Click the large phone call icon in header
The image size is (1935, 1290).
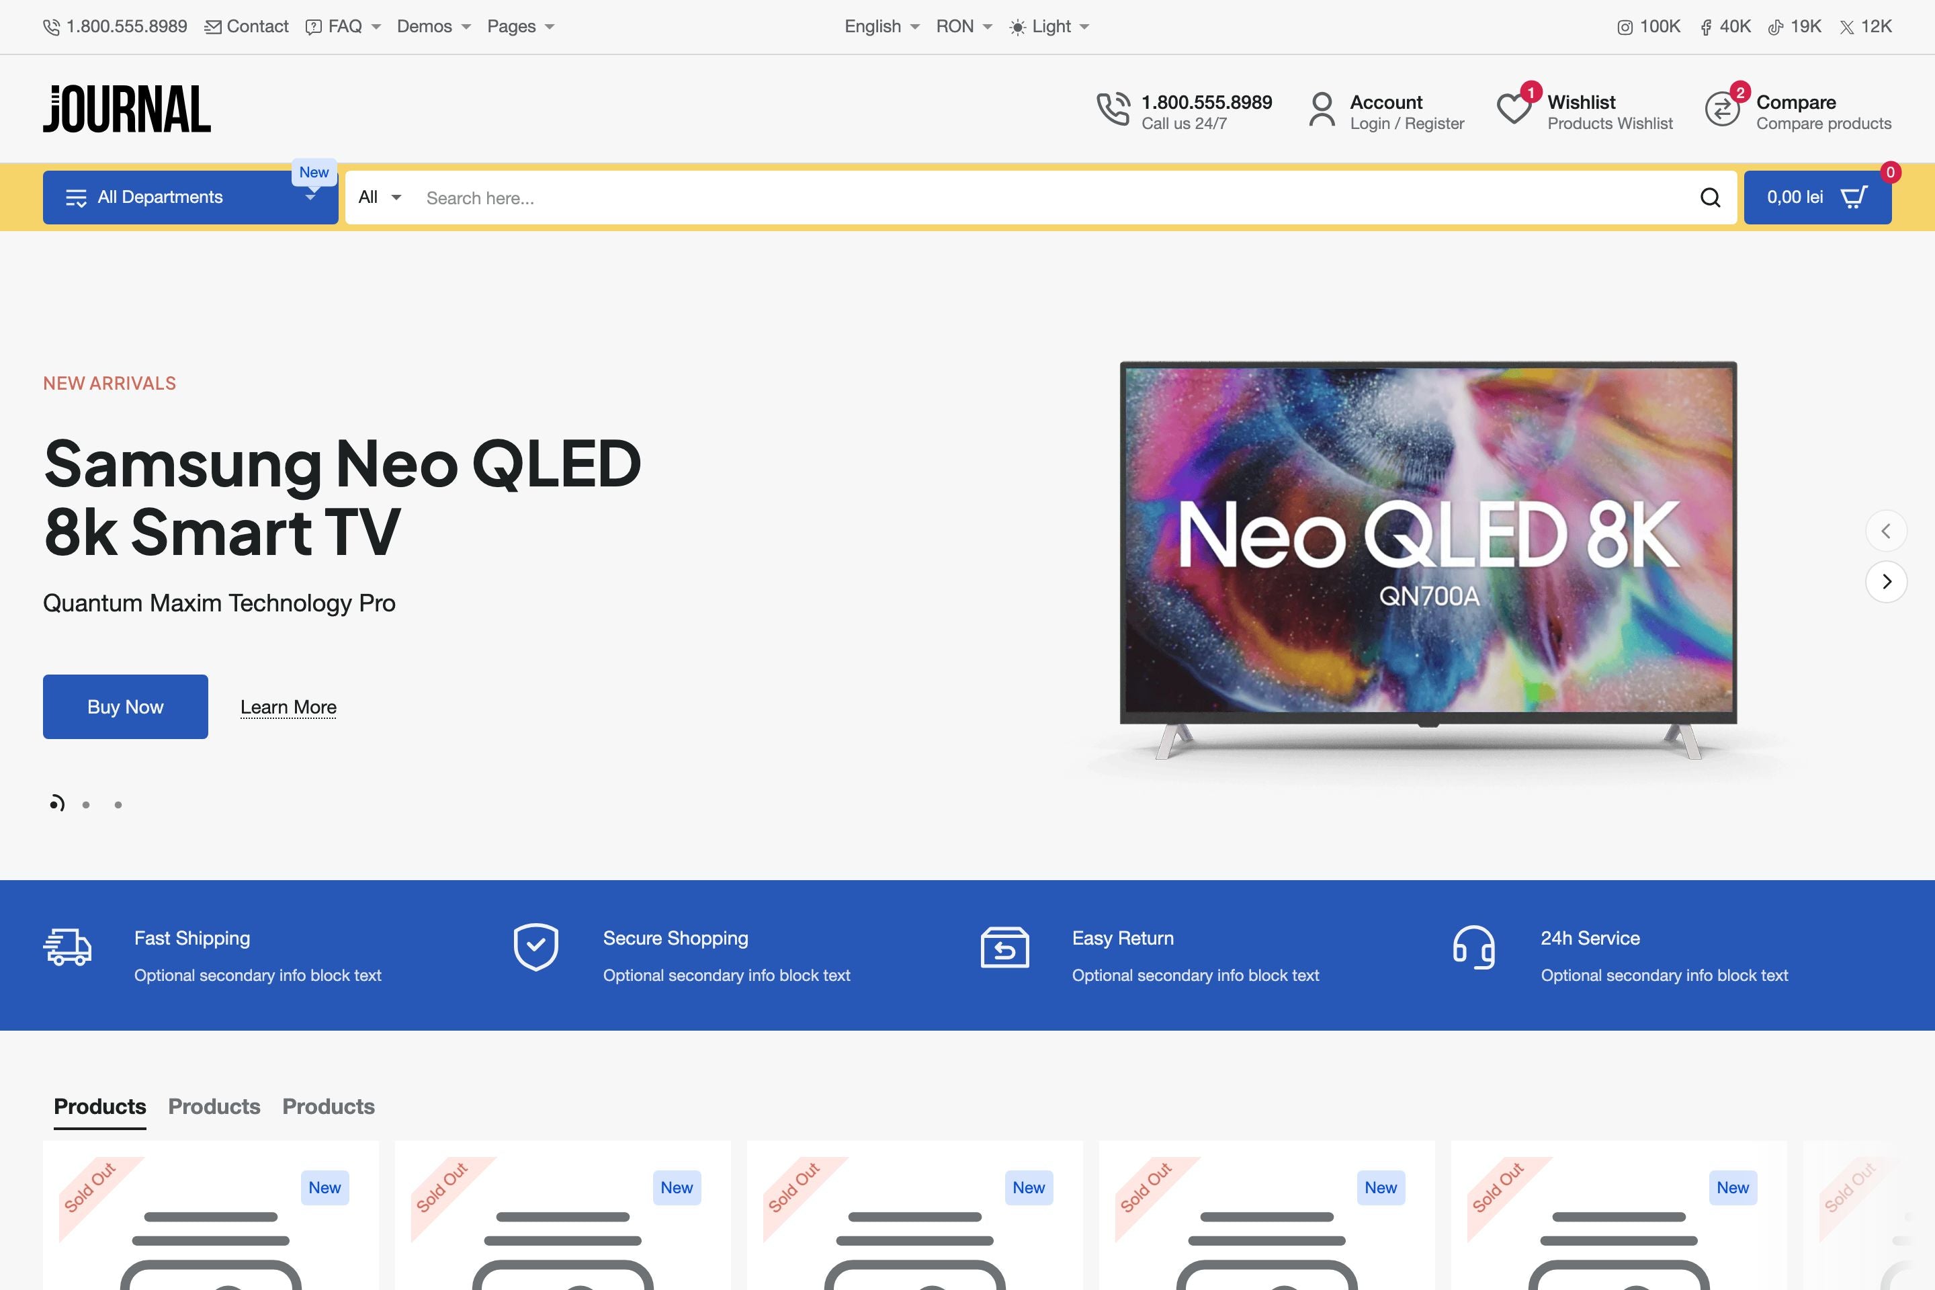coord(1113,109)
